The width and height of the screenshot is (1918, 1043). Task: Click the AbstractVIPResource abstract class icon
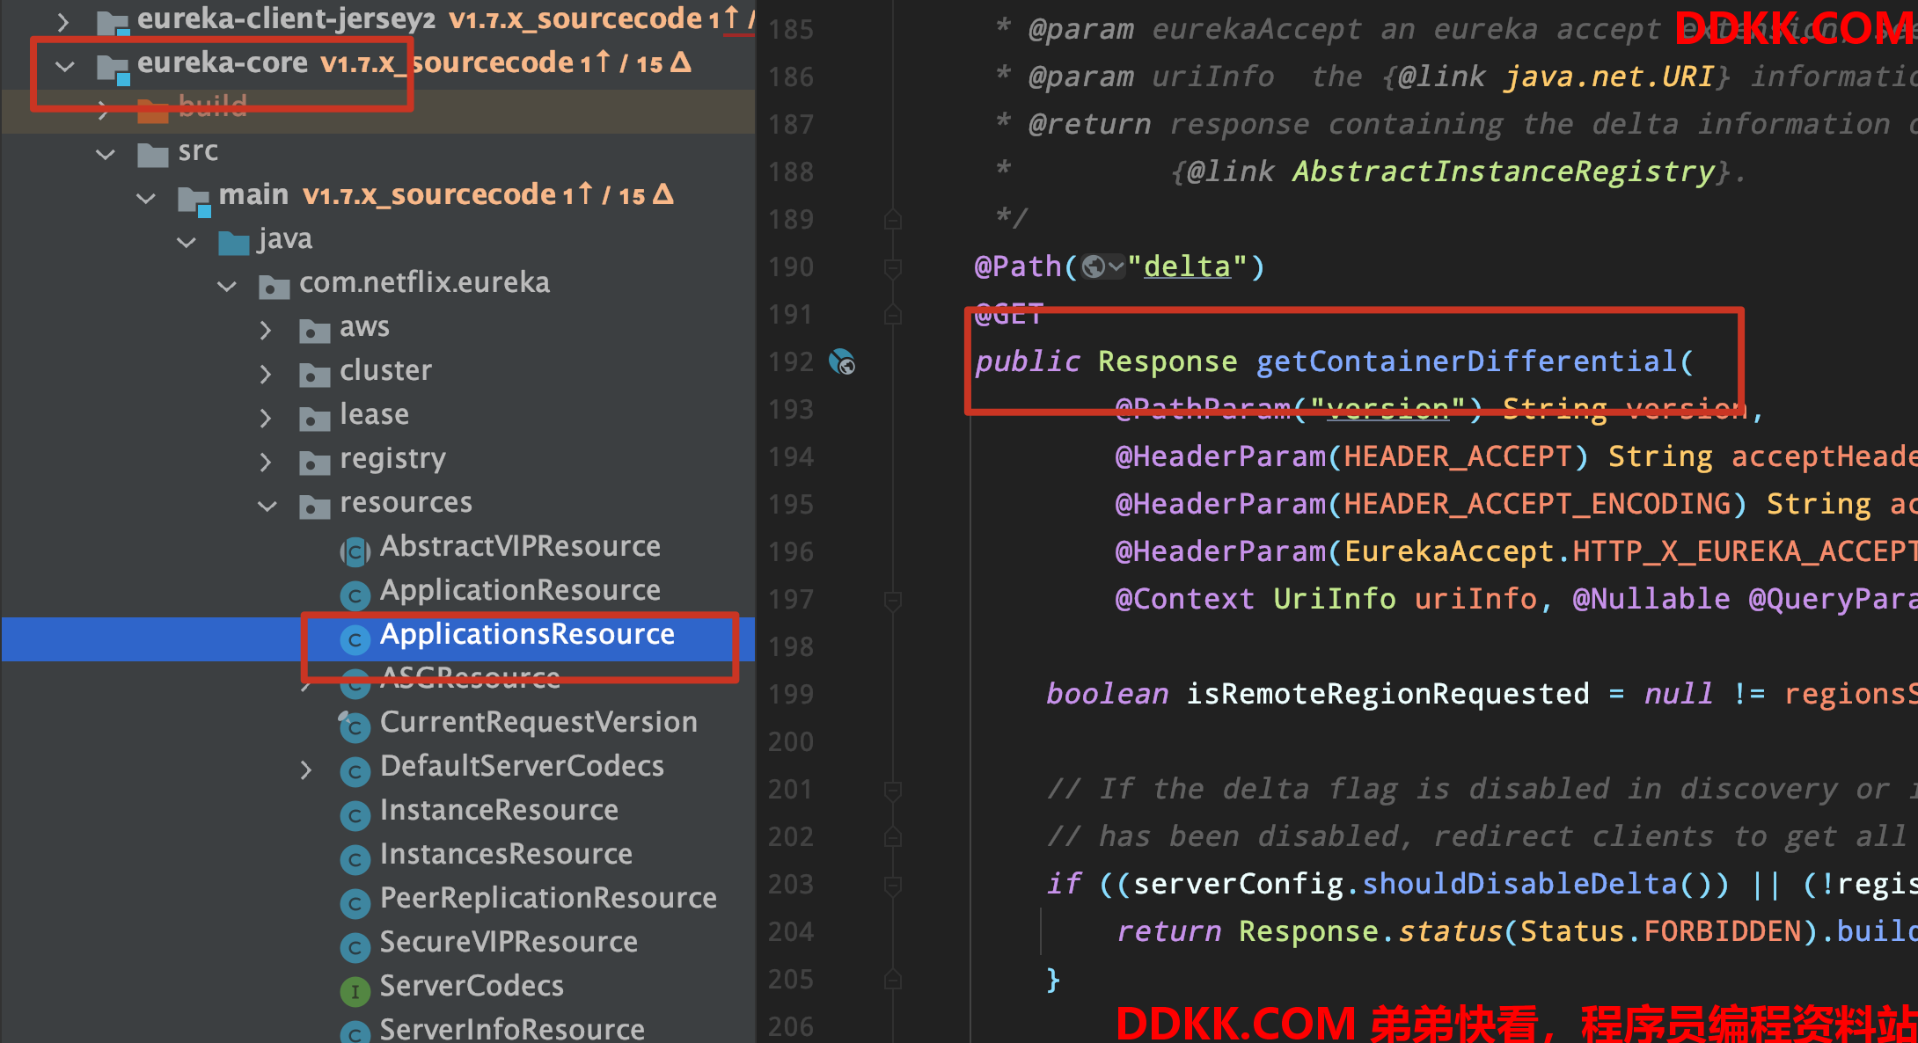[355, 551]
